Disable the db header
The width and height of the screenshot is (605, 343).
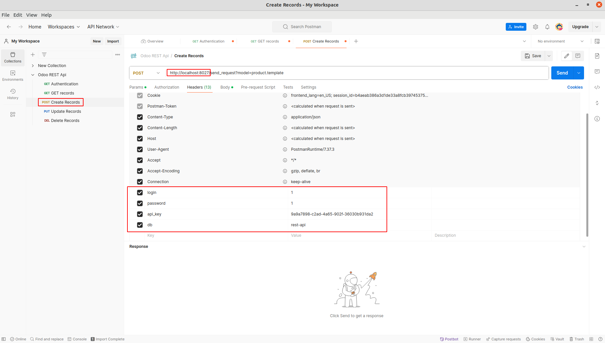[140, 225]
